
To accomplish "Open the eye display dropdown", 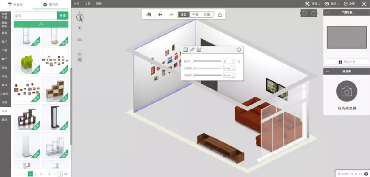I will tap(332, 4).
